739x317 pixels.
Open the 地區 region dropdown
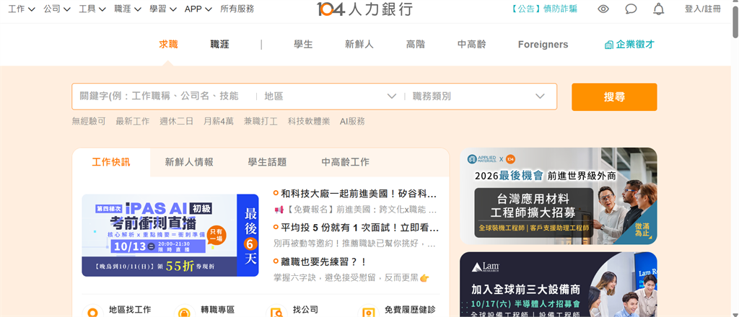pyautogui.click(x=330, y=97)
